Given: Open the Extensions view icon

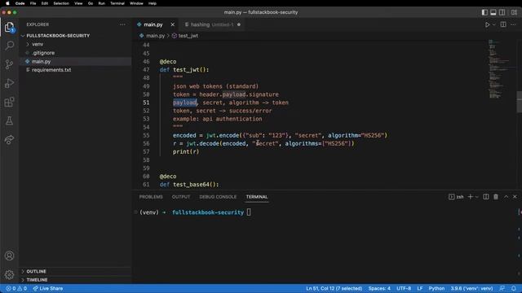Looking at the screenshot, I should (9, 102).
